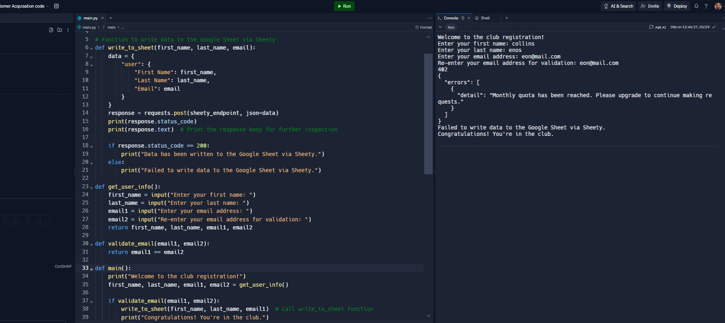Screen dimensions: 725x323
Task: Click the green Run button
Action: pos(344,6)
